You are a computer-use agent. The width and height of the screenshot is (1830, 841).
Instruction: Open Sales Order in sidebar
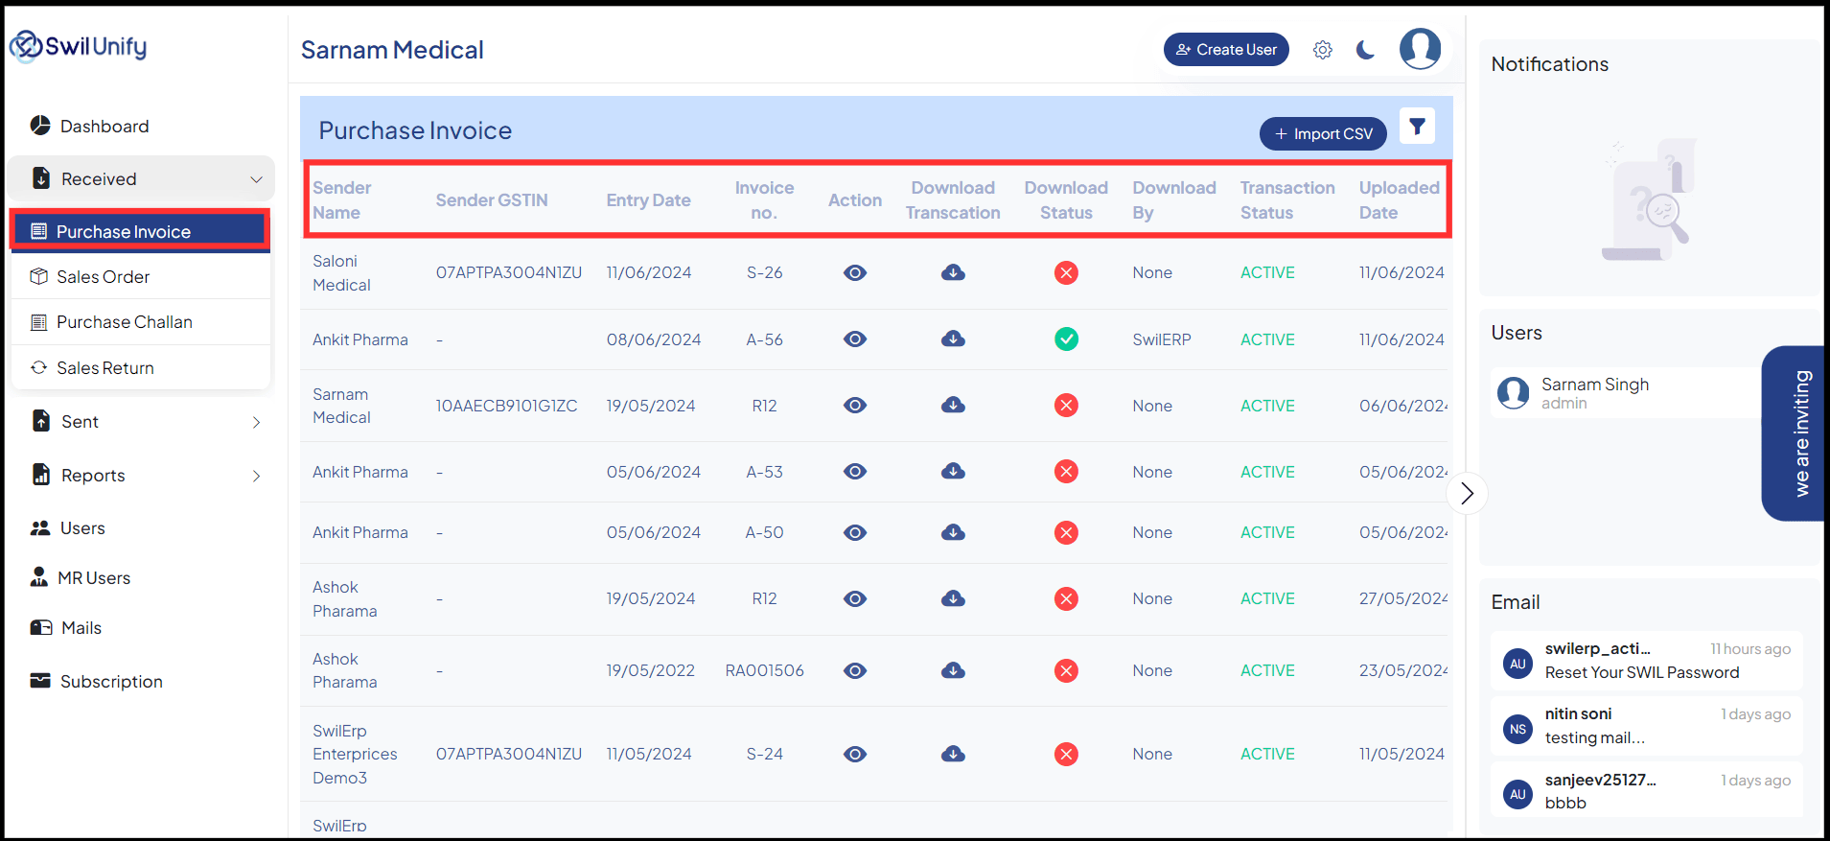coord(140,277)
